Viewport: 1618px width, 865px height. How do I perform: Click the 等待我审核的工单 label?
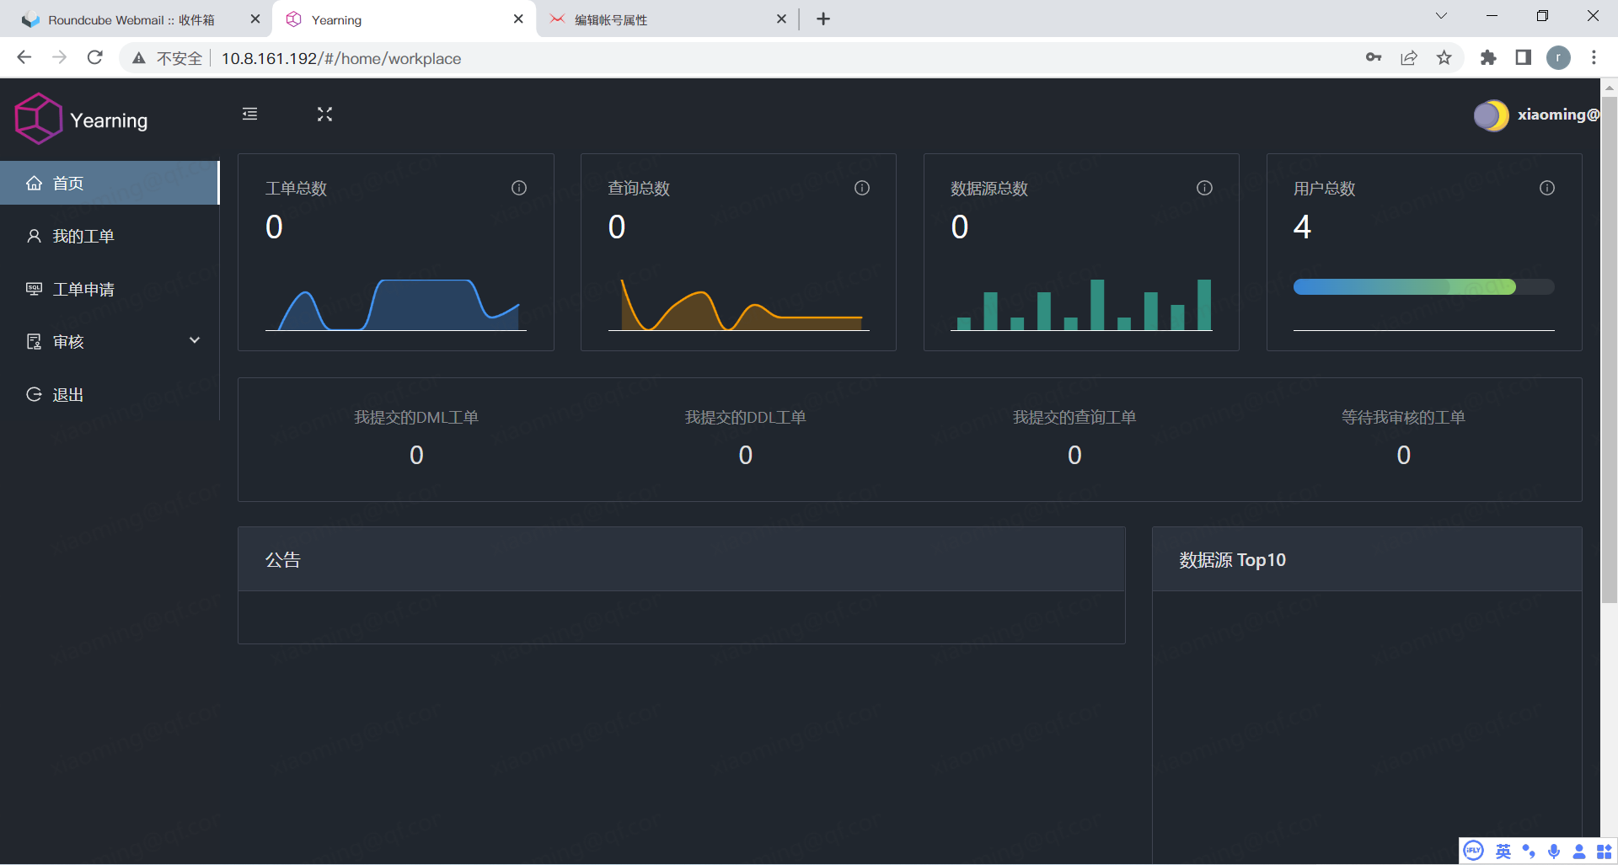1403,417
